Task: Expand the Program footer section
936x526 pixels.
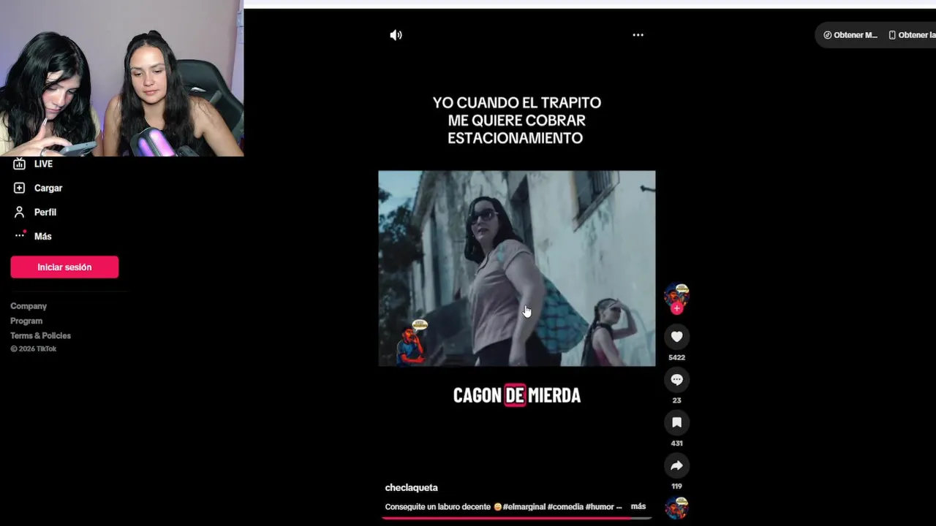Action: tap(26, 321)
